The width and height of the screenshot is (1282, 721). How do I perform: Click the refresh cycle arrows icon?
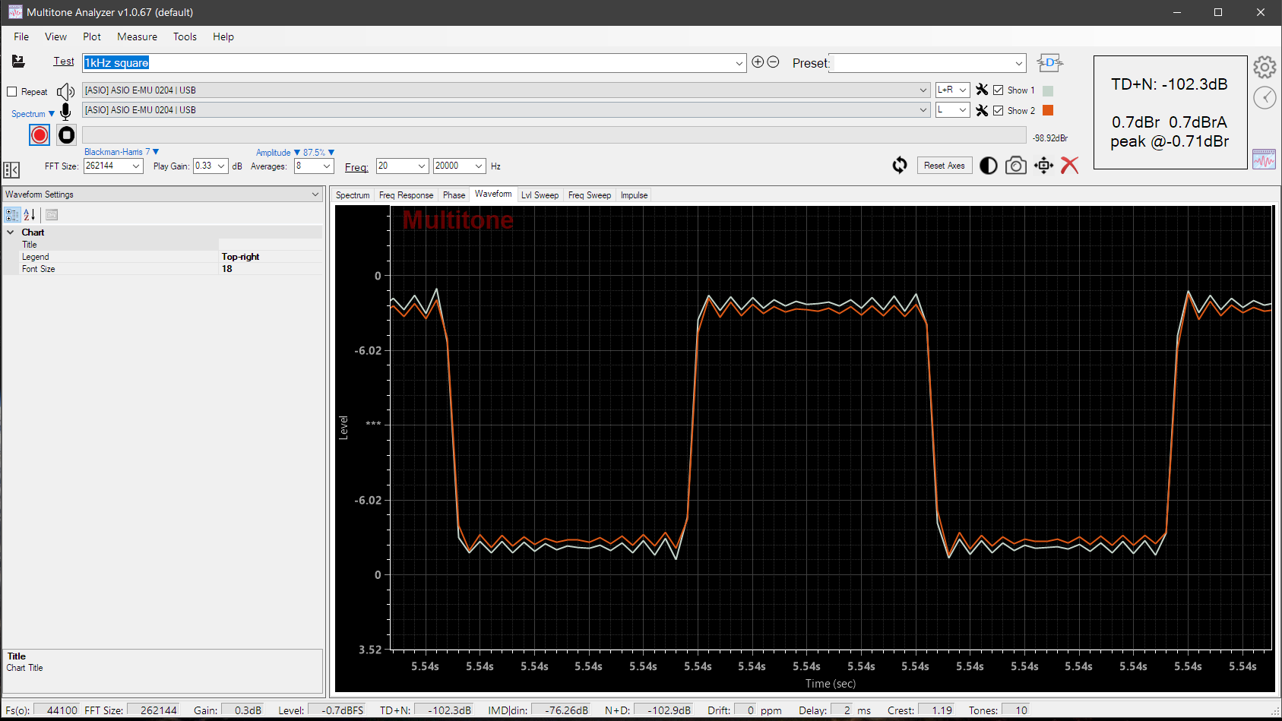click(900, 166)
